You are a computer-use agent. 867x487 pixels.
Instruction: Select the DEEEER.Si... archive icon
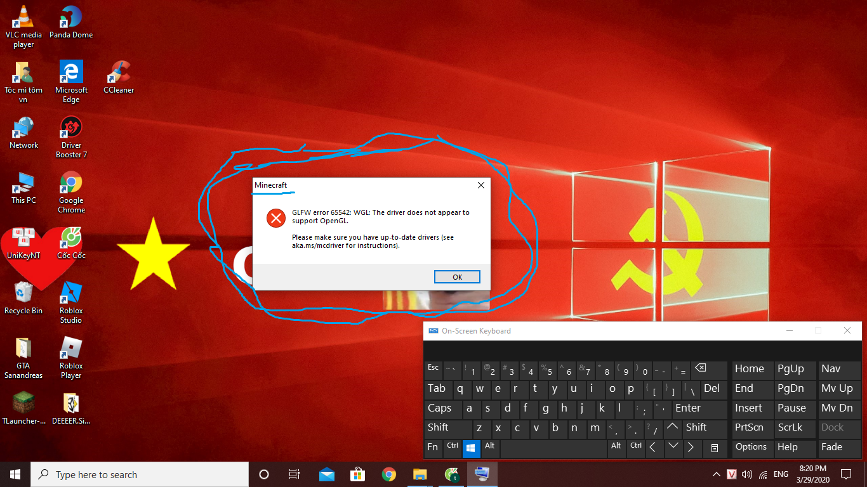[71, 408]
